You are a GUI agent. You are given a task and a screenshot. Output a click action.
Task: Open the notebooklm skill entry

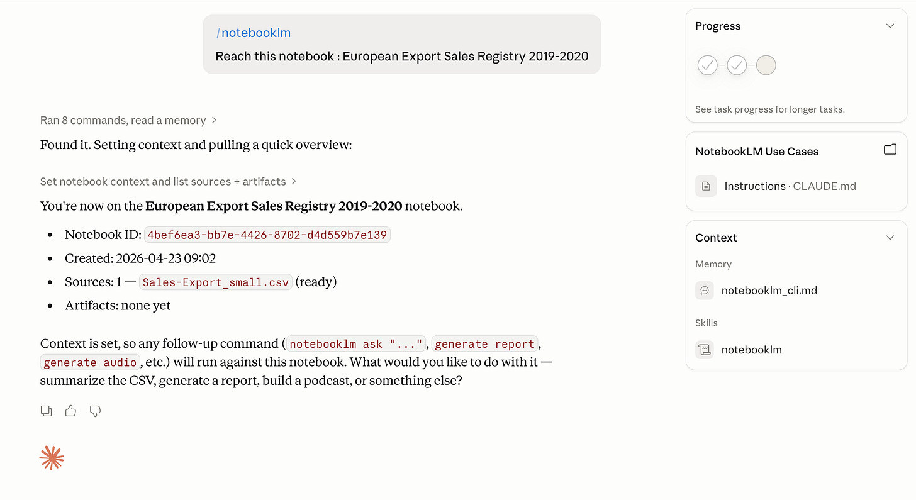[751, 350]
